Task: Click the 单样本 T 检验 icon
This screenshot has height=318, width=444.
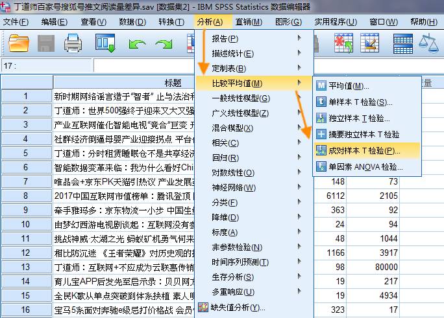Action: pyautogui.click(x=321, y=102)
